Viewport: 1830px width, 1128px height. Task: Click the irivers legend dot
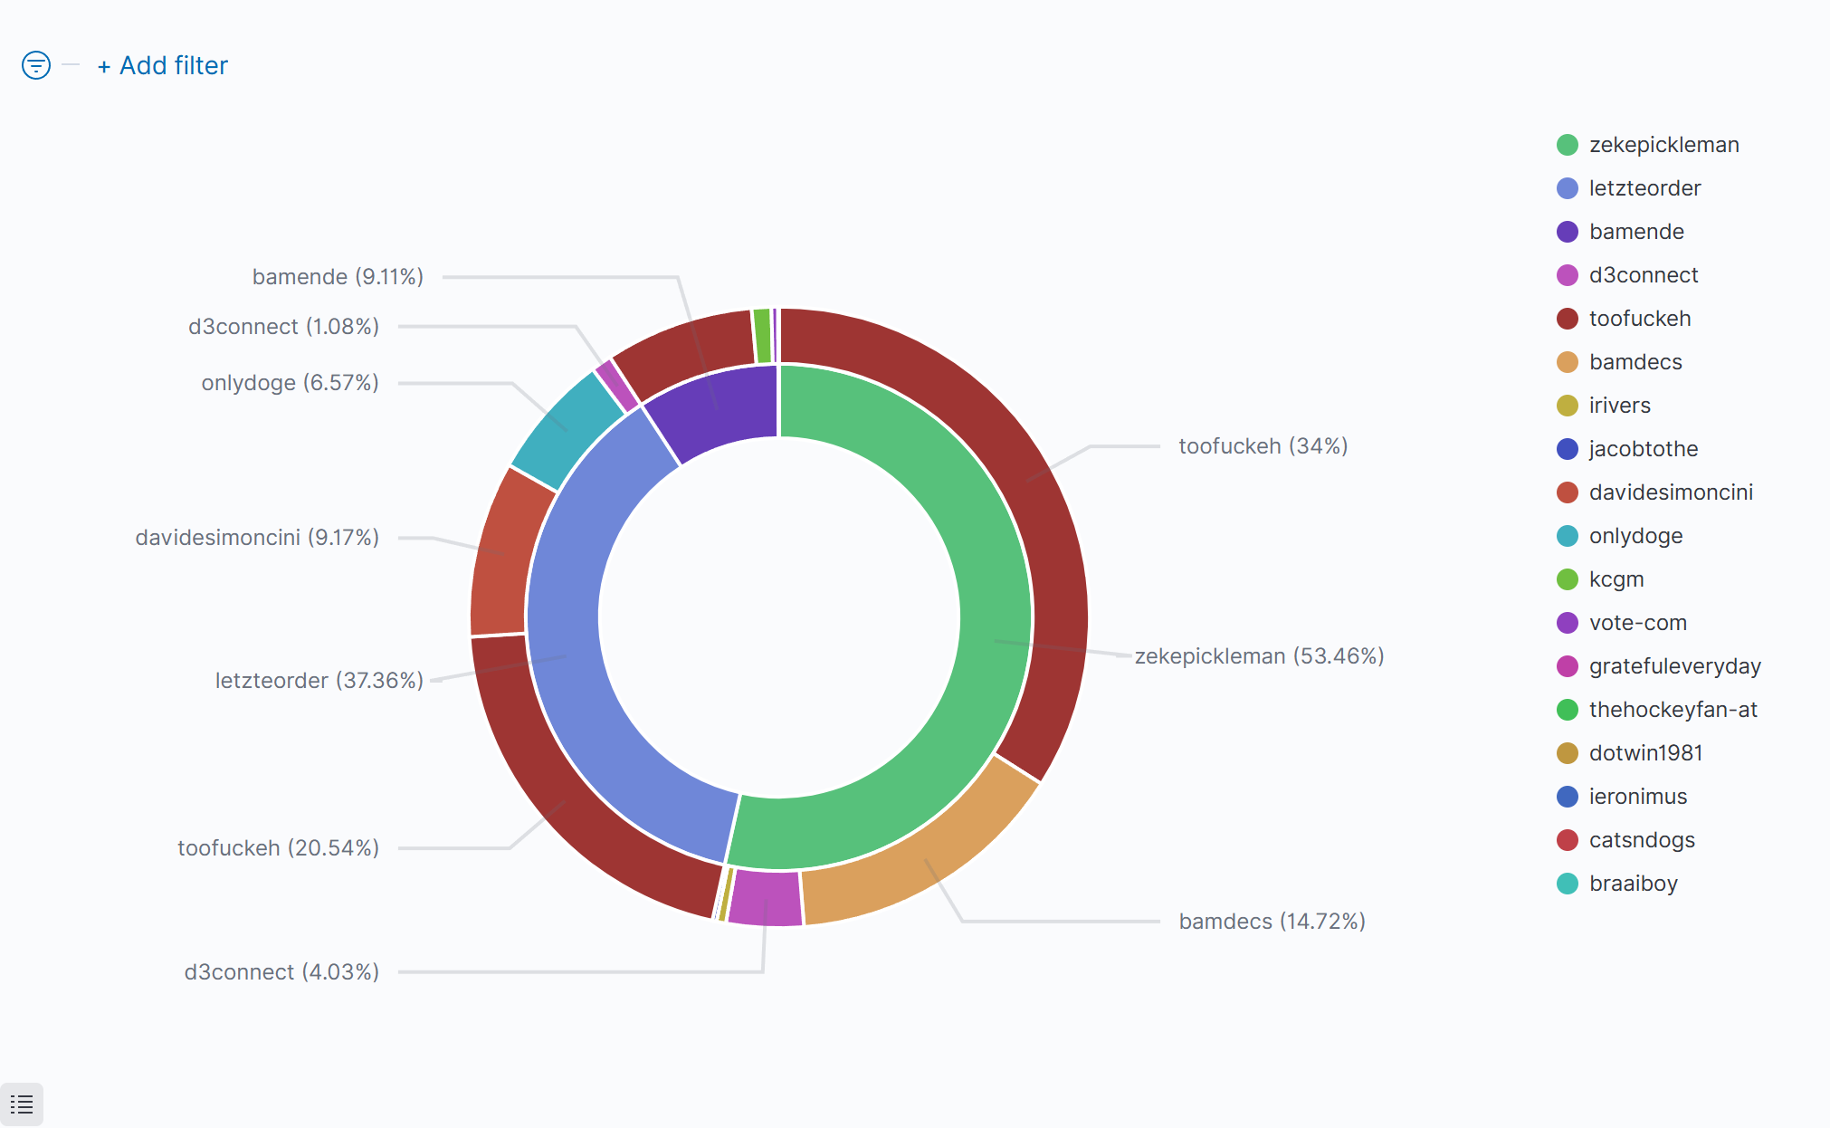pyautogui.click(x=1568, y=406)
